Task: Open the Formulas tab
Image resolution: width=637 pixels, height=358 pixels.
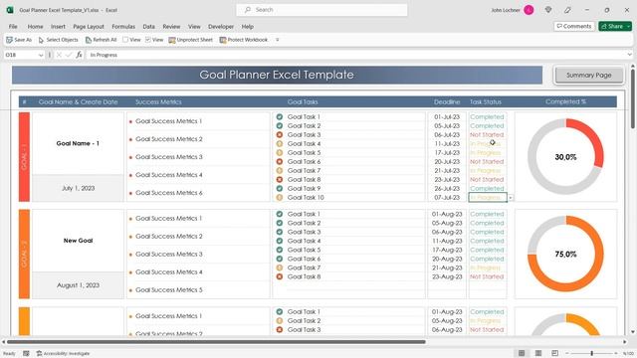Action: [123, 27]
